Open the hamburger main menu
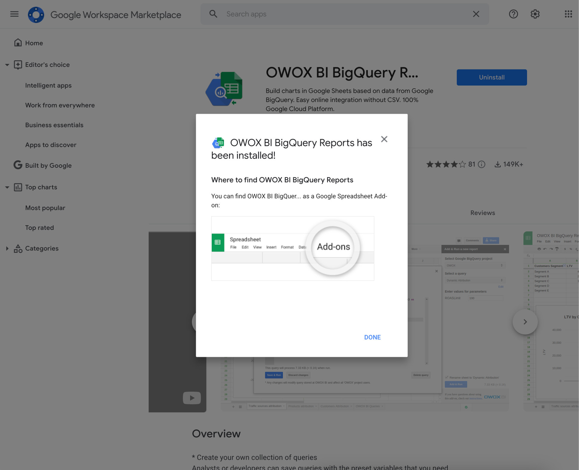This screenshot has width=579, height=470. 14,14
